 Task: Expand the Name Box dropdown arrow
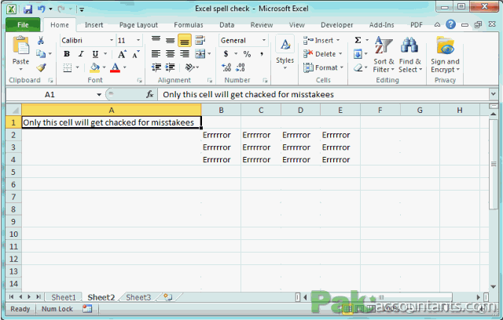99,94
